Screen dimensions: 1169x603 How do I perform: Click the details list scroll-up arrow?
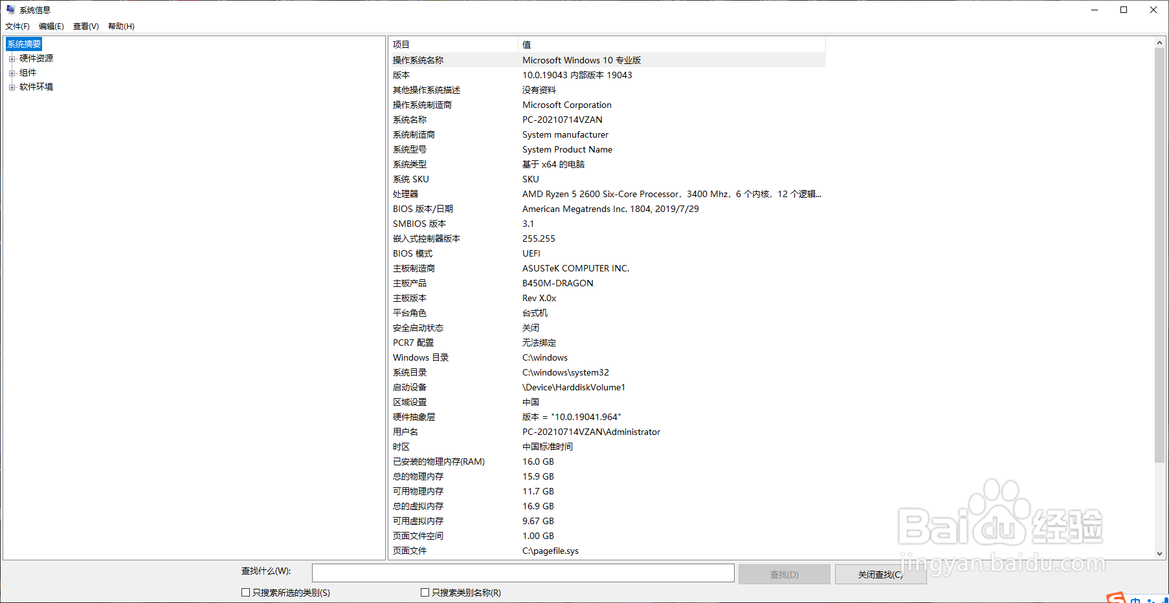1159,43
